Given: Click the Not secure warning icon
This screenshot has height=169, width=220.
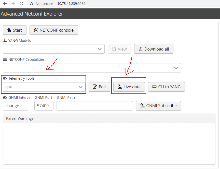Looking at the screenshot, I should [32, 4].
